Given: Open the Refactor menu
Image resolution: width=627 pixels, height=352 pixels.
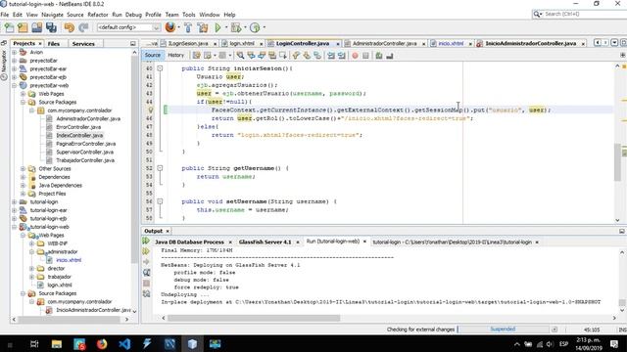Looking at the screenshot, I should (x=98, y=15).
